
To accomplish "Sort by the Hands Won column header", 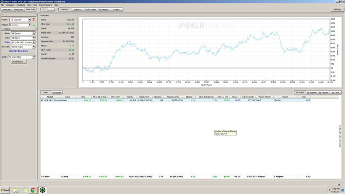I will (x=144, y=97).
